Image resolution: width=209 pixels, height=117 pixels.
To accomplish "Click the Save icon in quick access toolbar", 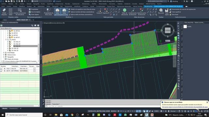I will [11, 1].
